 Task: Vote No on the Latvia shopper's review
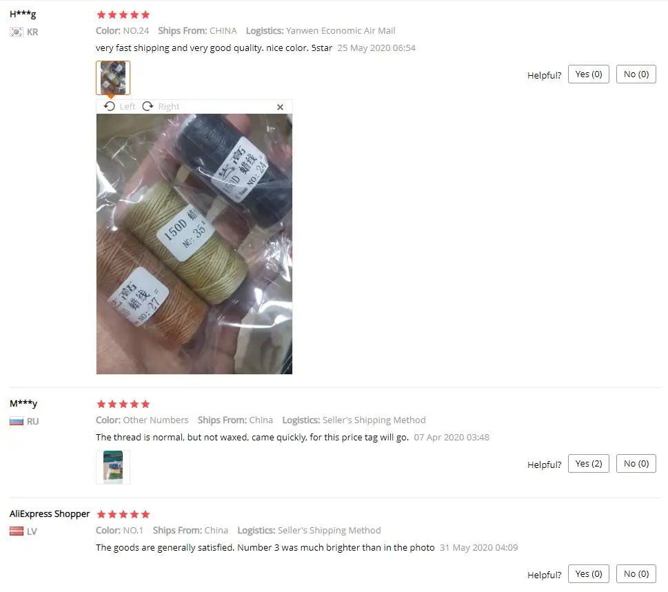636,573
